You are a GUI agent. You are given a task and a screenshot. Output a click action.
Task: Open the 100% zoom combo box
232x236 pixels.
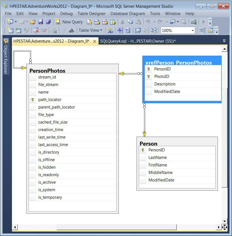point(178,31)
